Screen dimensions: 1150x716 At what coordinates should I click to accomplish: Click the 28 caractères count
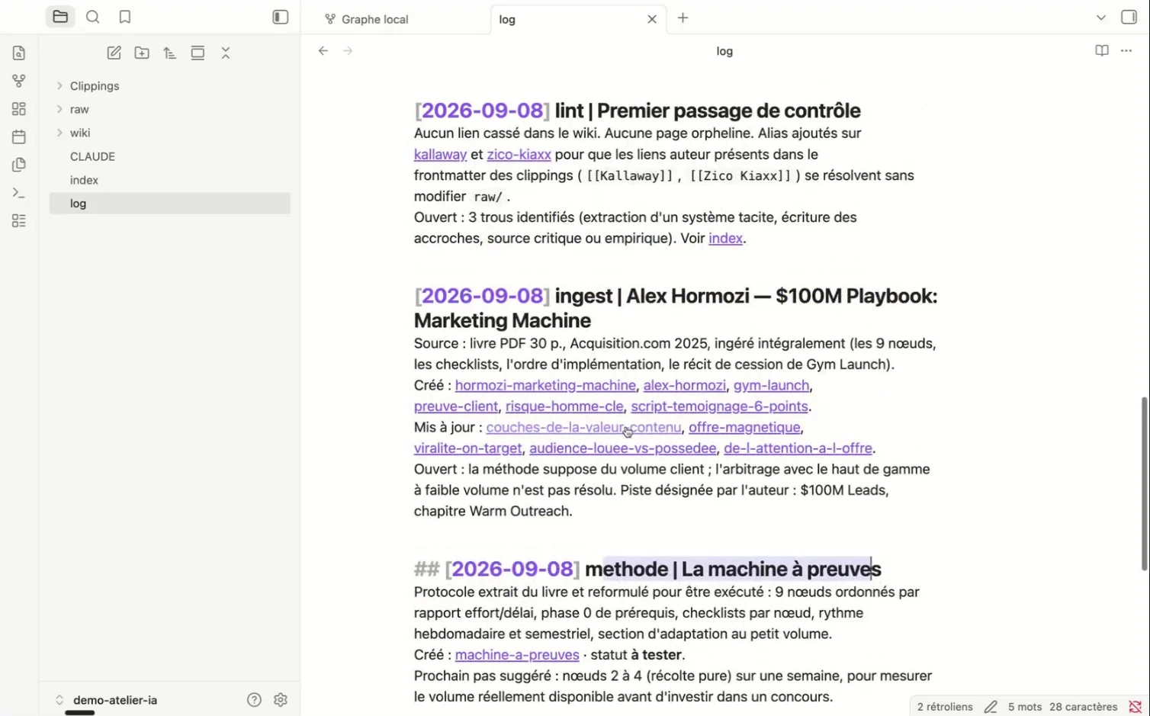(x=1084, y=707)
